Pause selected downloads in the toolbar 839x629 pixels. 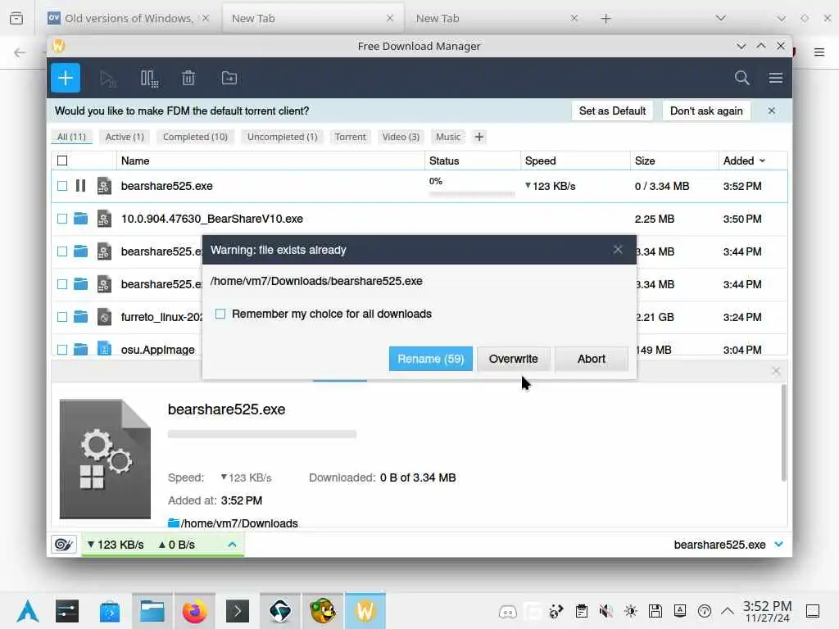coord(149,79)
